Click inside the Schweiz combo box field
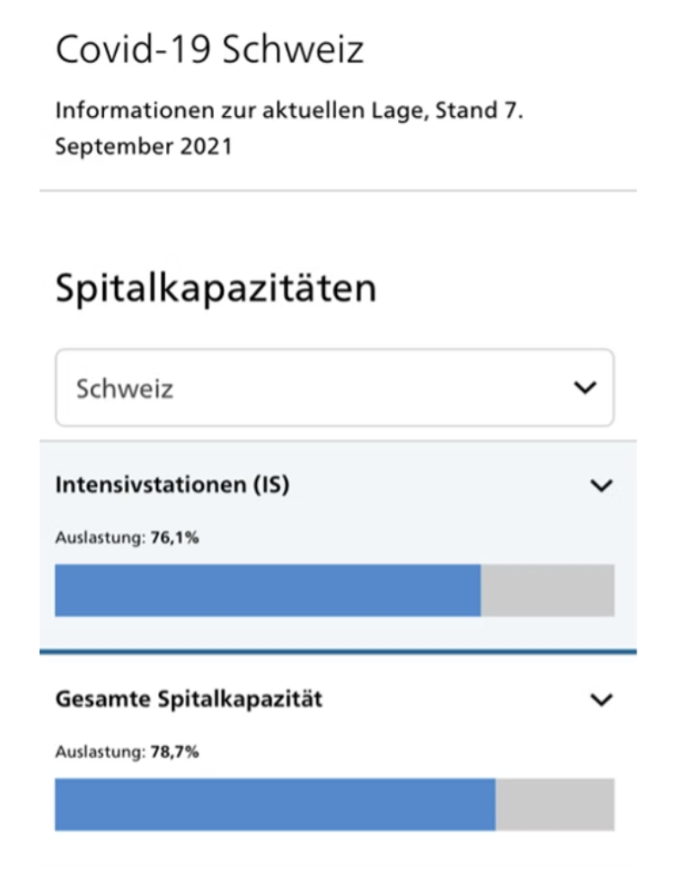 click(x=258, y=388)
